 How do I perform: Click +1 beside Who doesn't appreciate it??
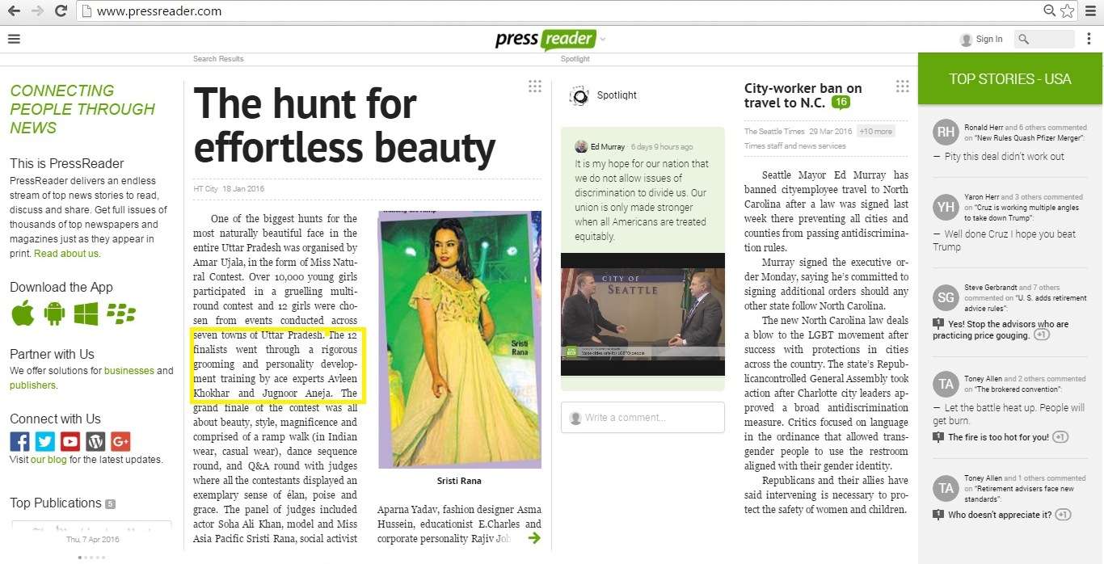pyautogui.click(x=1064, y=515)
